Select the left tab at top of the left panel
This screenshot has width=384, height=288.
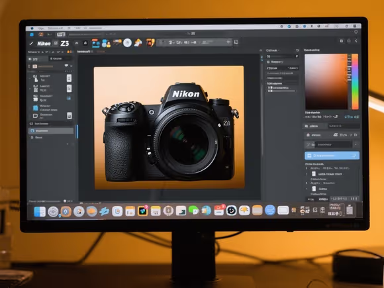coord(37,59)
